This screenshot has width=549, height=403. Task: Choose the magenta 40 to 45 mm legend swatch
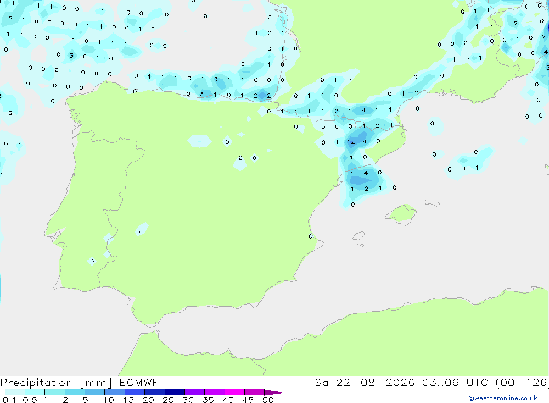point(234,392)
